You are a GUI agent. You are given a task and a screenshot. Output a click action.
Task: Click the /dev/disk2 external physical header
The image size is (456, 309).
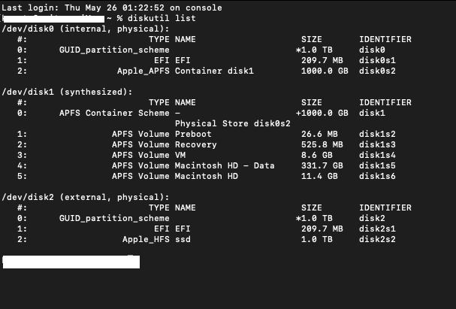tap(86, 197)
